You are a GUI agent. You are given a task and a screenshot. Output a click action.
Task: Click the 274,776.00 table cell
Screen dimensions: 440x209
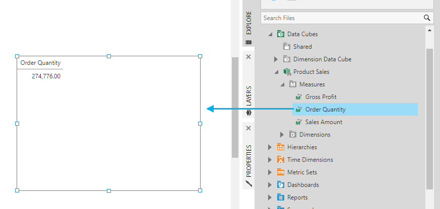(x=46, y=76)
